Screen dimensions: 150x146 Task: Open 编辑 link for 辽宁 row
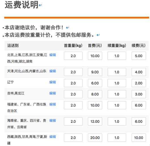(52, 82)
